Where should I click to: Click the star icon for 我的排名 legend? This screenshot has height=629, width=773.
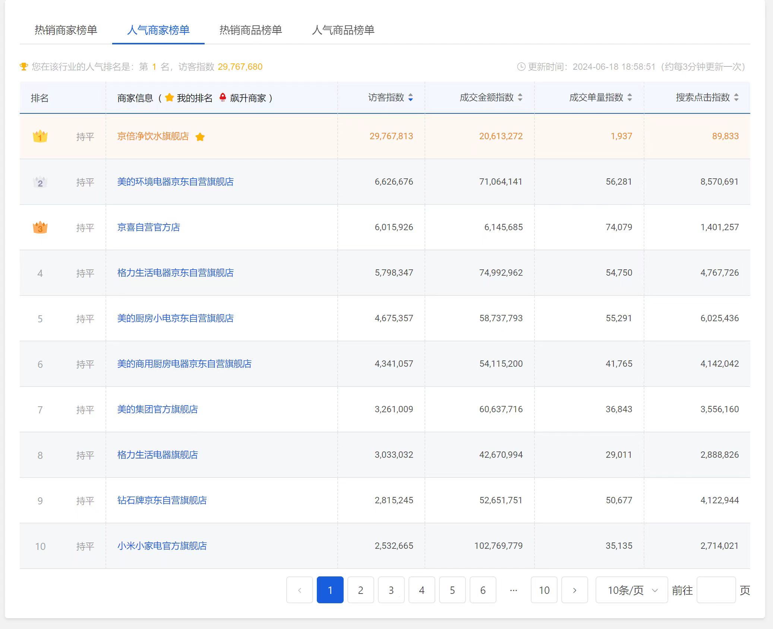click(170, 98)
